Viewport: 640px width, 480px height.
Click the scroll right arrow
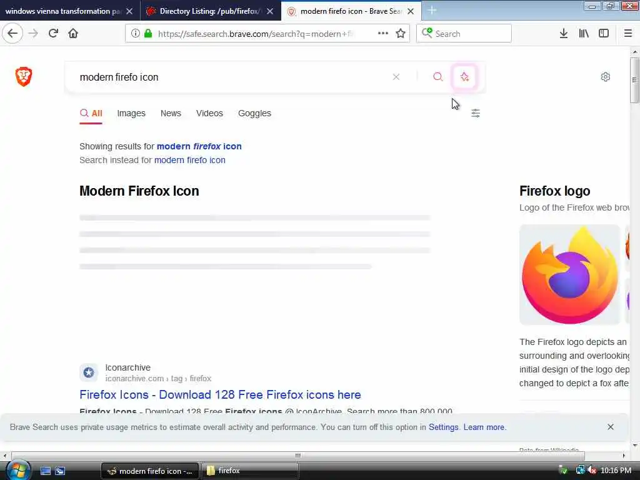click(624, 456)
